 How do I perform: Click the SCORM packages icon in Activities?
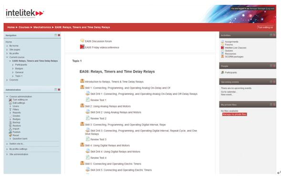click(x=222, y=56)
